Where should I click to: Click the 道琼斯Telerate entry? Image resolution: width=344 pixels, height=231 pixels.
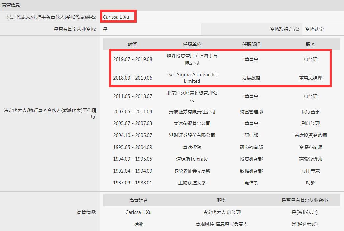click(192, 159)
